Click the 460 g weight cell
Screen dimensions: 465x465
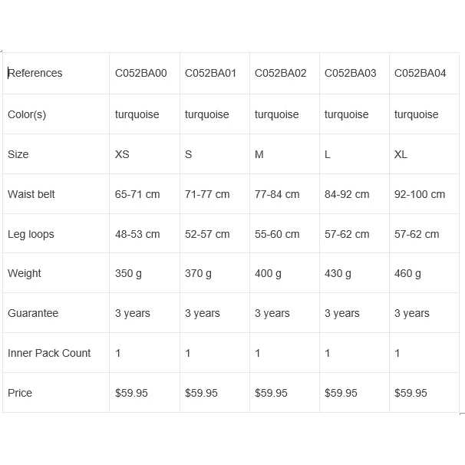coord(407,273)
